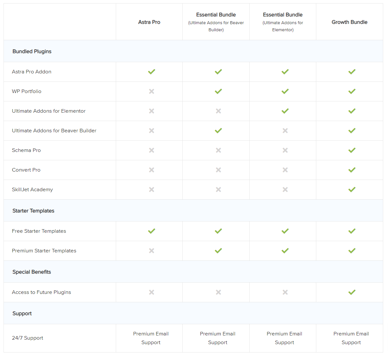Click WP Portfolio cross icon under Astra Pro
This screenshot has width=388, height=357.
click(152, 91)
